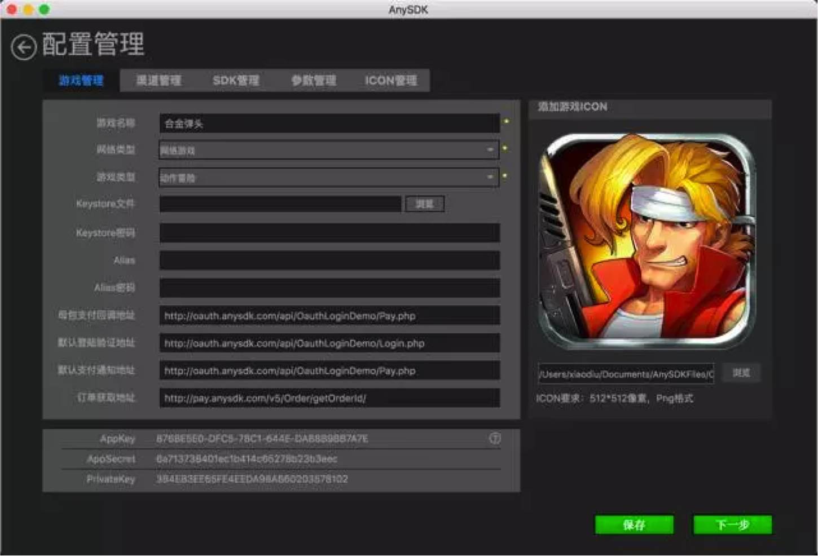Viewport: 818px width, 556px height.
Task: Click the 浏览 button beside ICON path
Action: 741,373
